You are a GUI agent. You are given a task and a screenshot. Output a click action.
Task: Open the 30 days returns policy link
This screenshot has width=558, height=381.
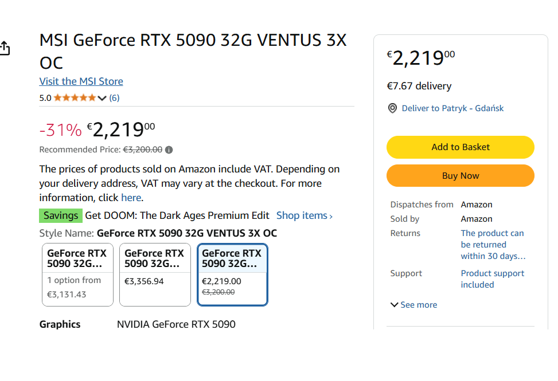tap(493, 245)
